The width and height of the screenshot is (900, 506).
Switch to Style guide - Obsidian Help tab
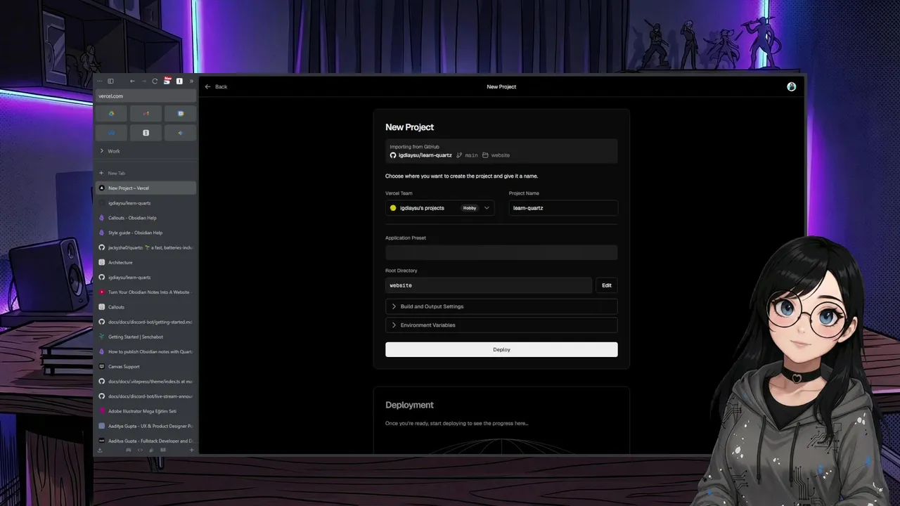(x=146, y=233)
